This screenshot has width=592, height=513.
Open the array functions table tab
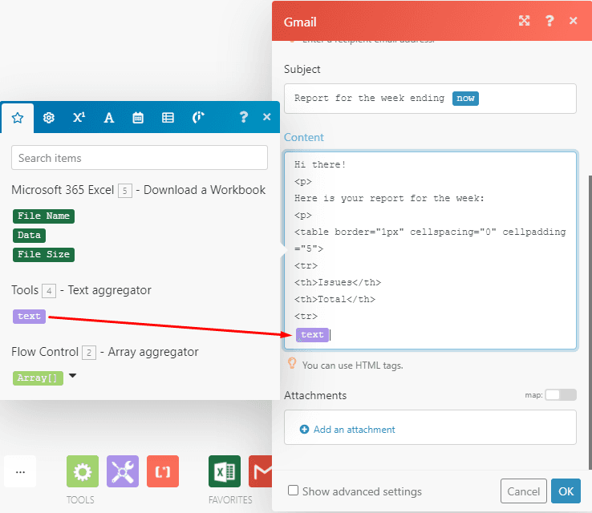click(168, 118)
